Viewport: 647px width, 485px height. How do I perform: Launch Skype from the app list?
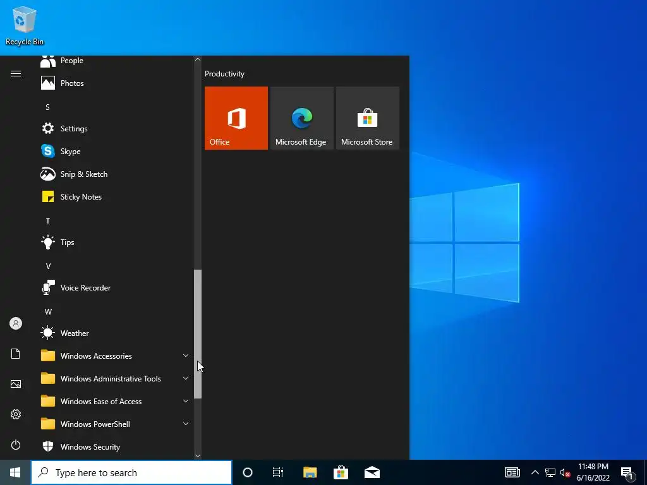coord(48,151)
